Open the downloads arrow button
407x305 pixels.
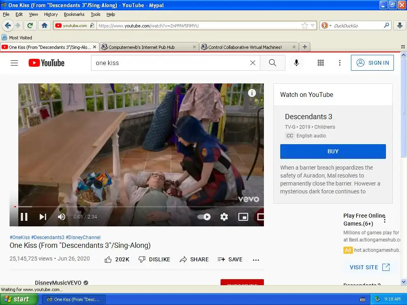[x=400, y=25]
